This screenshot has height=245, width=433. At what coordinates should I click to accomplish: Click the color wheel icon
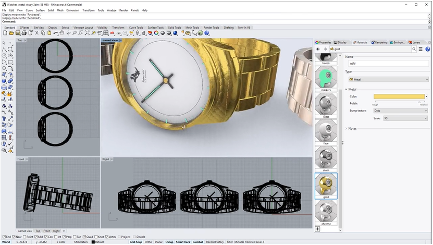click(156, 33)
